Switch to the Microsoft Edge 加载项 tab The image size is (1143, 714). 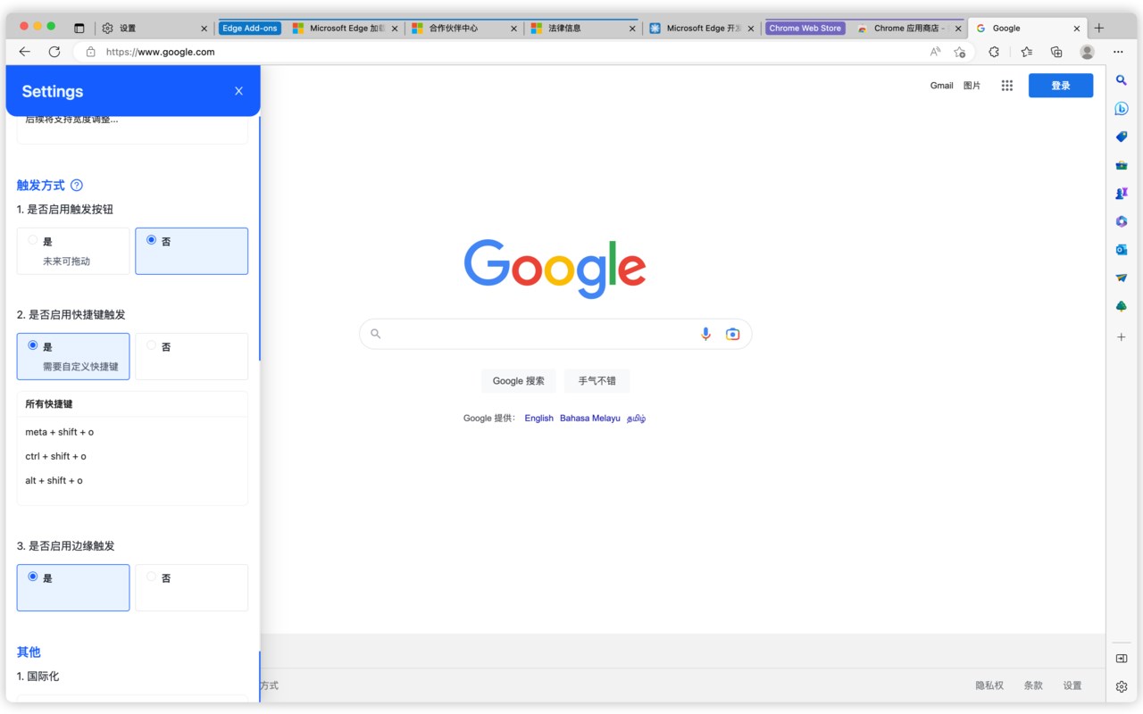(x=344, y=28)
